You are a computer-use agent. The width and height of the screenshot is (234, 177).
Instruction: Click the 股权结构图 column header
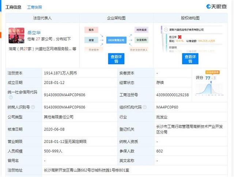point(190,18)
